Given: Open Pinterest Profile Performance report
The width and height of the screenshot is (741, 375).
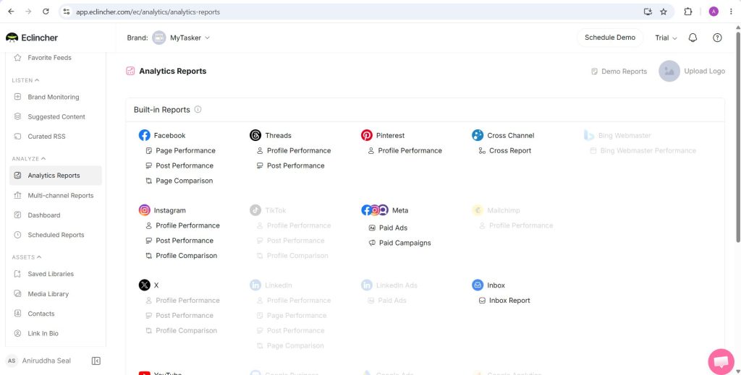Looking at the screenshot, I should [x=405, y=150].
